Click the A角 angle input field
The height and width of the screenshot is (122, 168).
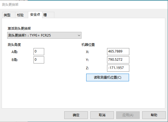pyautogui.click(x=39, y=52)
